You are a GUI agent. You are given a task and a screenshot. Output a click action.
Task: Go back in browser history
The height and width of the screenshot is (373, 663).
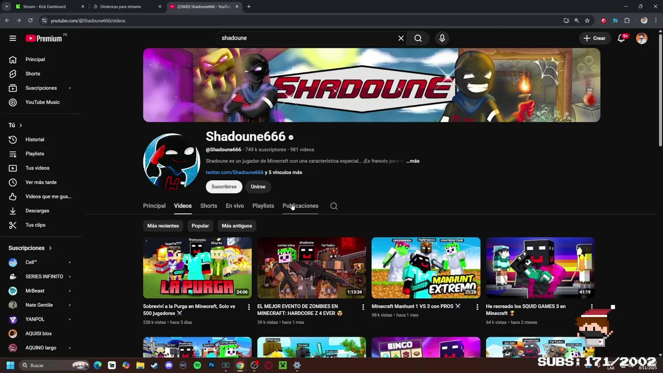click(x=7, y=21)
